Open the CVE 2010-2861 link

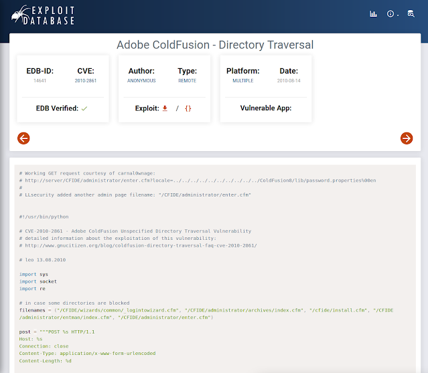coord(86,81)
